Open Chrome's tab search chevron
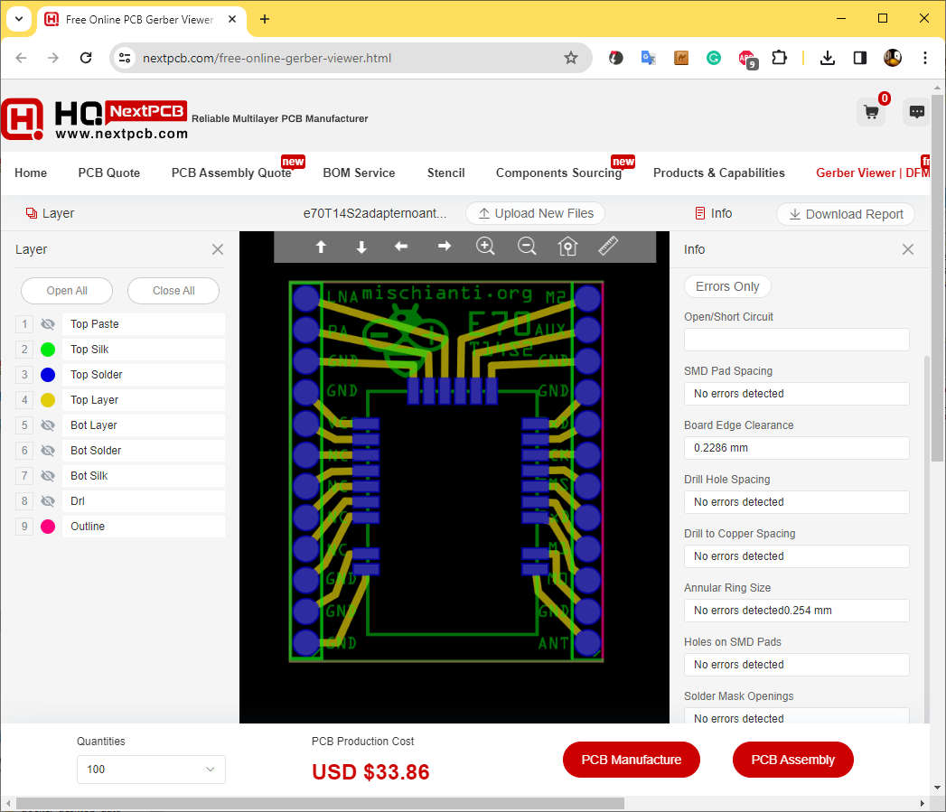The width and height of the screenshot is (946, 812). [x=19, y=18]
